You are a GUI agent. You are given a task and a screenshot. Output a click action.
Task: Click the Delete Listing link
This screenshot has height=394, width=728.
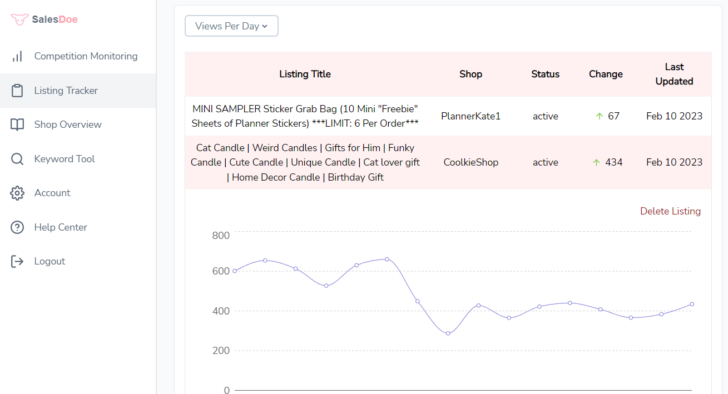point(670,211)
